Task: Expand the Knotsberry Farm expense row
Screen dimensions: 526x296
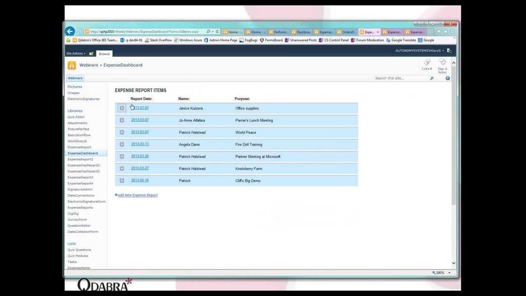Action: (122, 169)
